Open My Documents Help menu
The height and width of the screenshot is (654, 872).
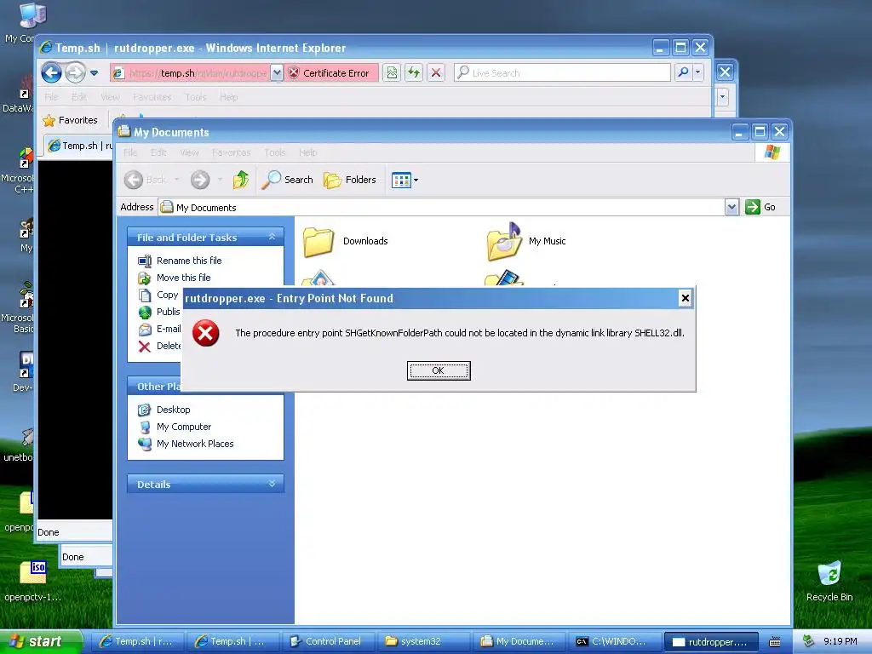point(307,152)
